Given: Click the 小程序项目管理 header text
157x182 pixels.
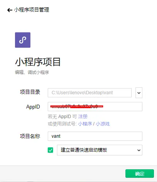Looking at the screenshot, I should point(32,10).
